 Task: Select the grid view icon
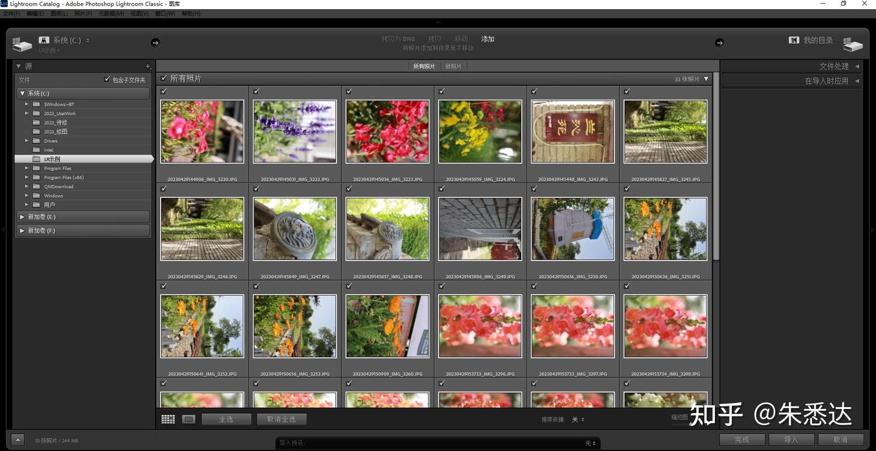point(168,419)
